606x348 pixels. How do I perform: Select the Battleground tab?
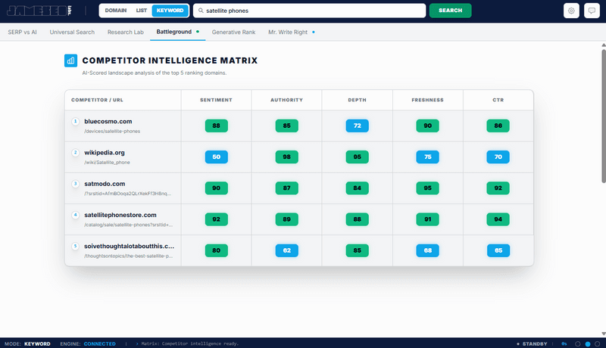coord(177,32)
